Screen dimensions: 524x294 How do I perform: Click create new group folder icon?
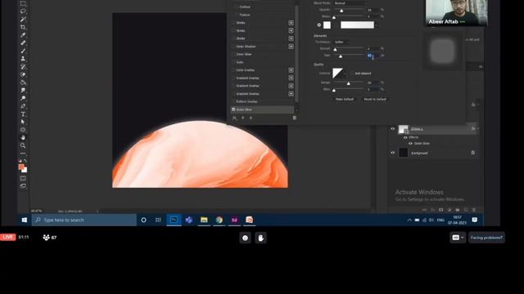click(458, 210)
